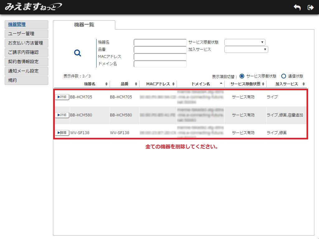Select the 通信状態 radio button
This screenshot has width=319, height=239.
(x=283, y=76)
